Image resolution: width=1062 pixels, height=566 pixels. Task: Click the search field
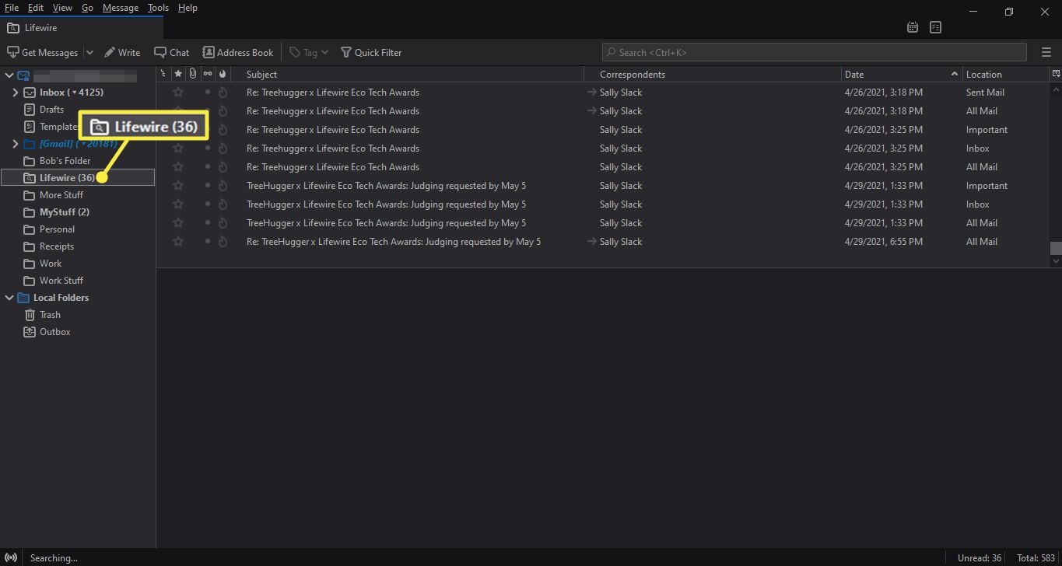815,52
